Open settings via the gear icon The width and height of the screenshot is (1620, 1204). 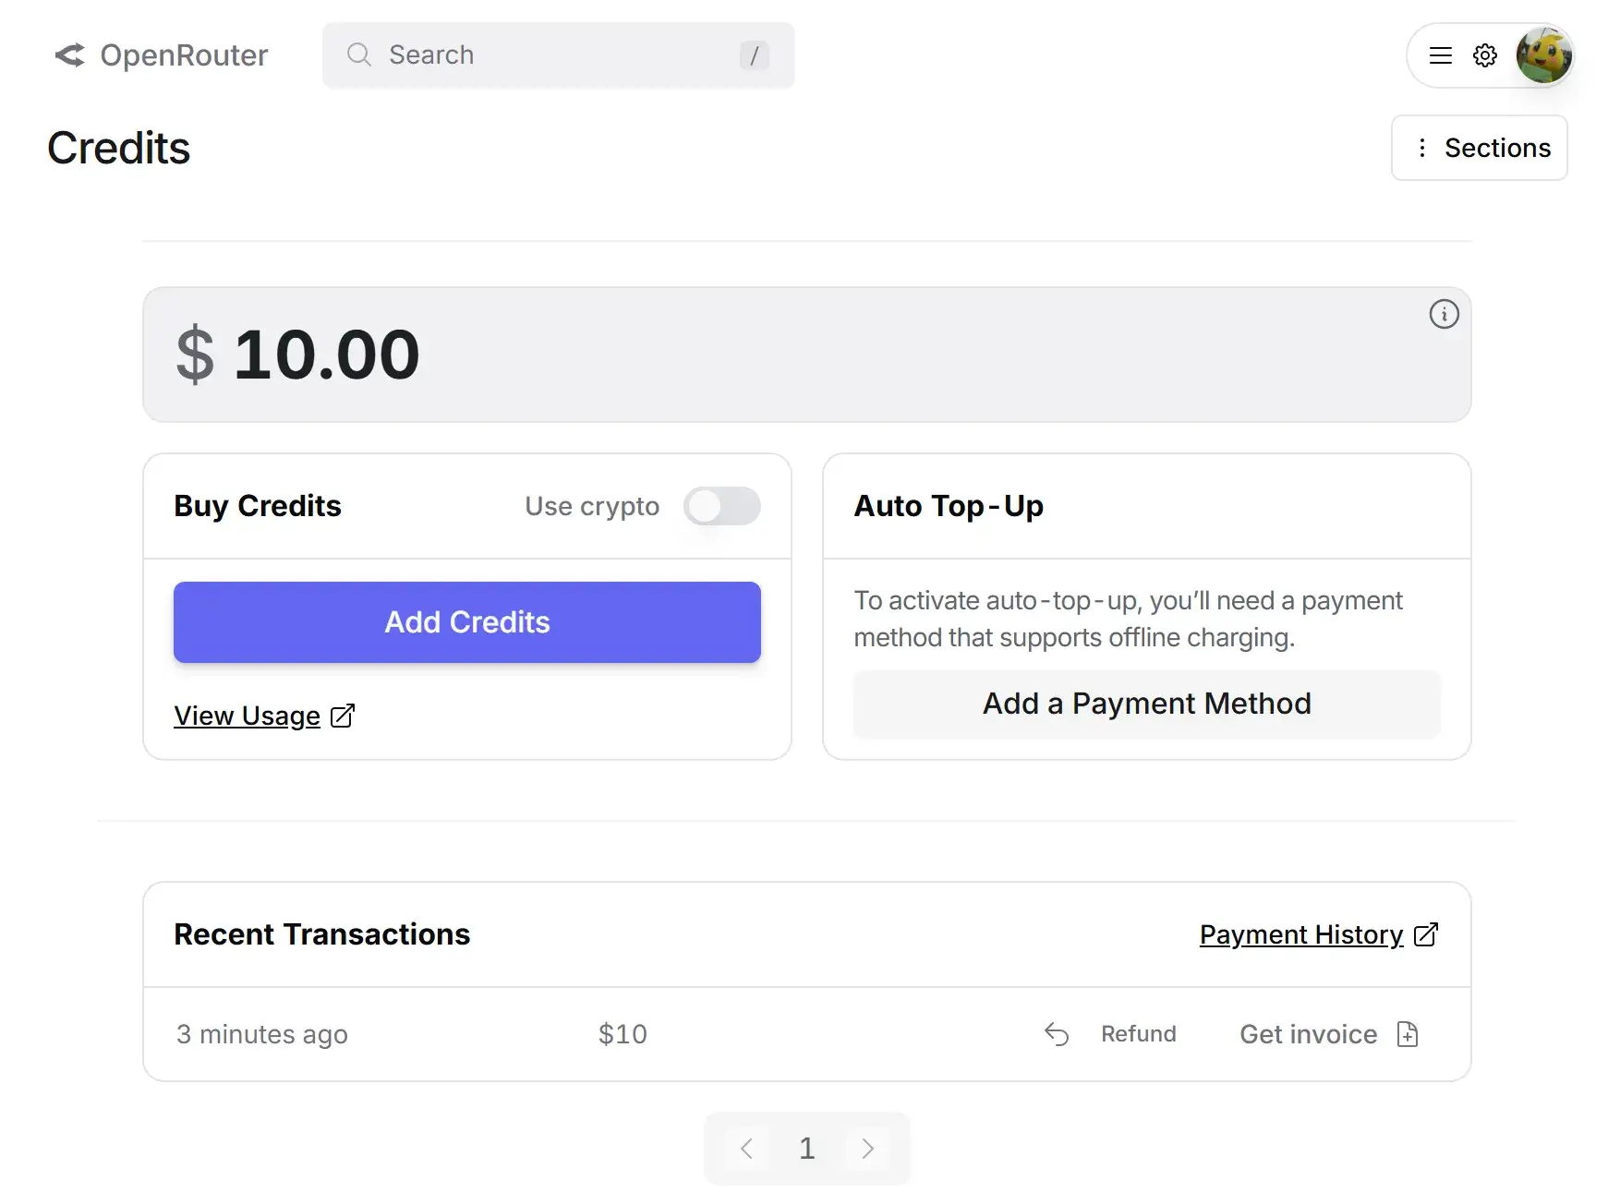point(1484,55)
